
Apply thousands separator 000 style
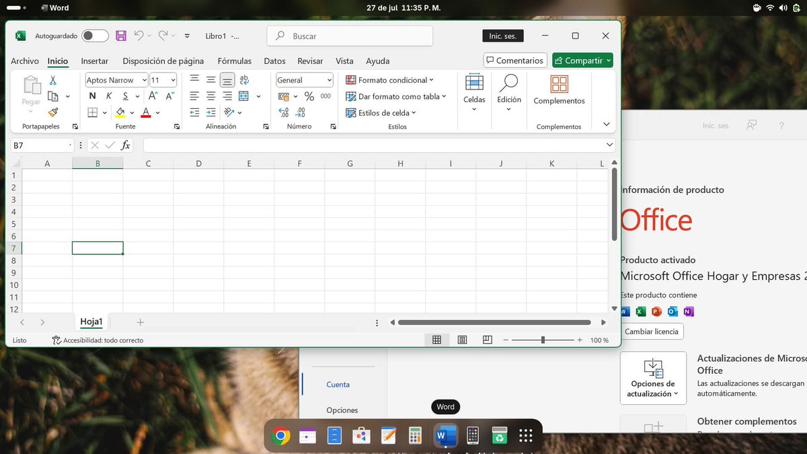coord(325,96)
